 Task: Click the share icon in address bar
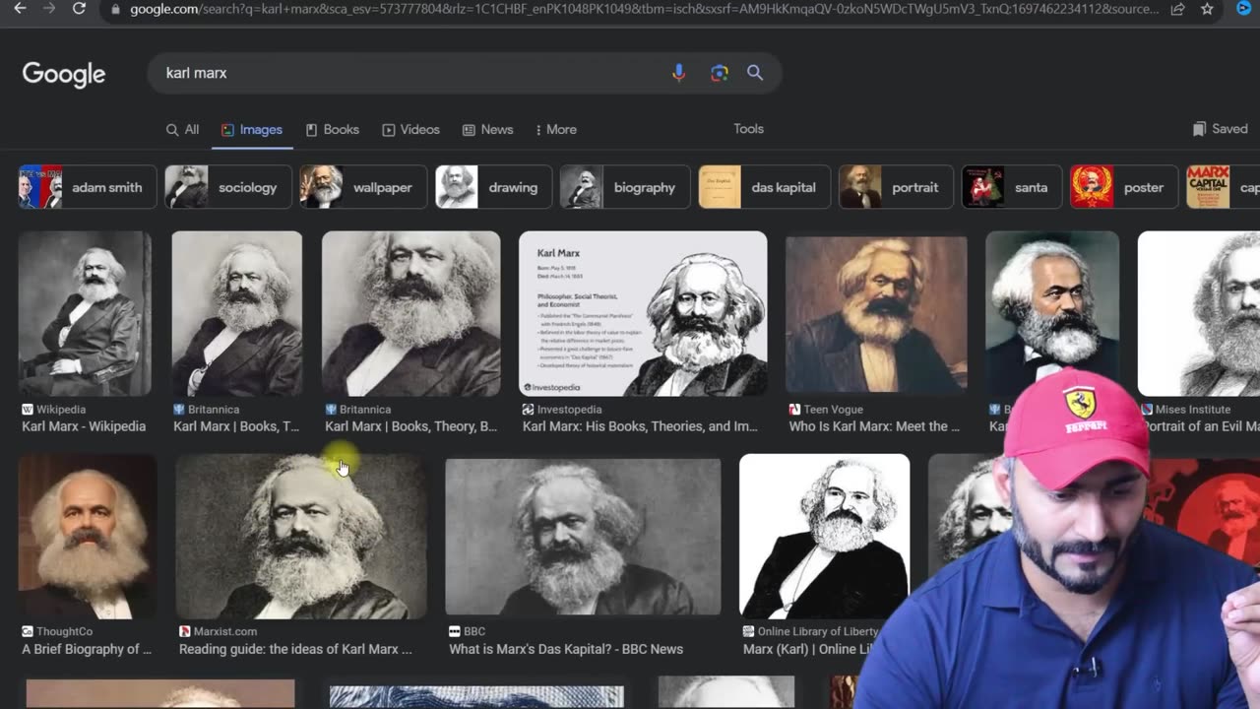(x=1177, y=9)
